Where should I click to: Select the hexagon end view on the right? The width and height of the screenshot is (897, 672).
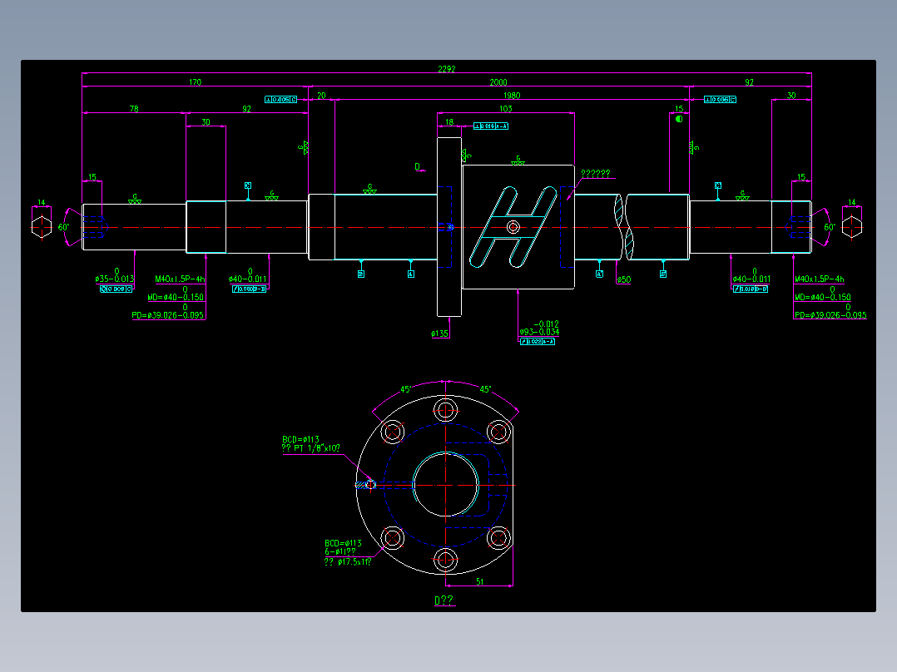[850, 226]
